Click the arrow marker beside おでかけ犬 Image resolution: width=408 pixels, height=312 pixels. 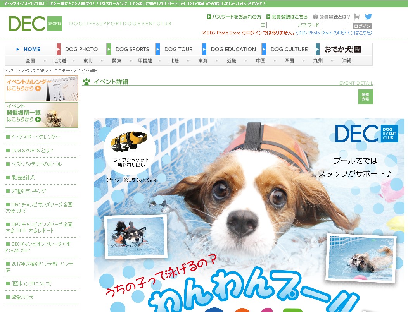(318, 49)
